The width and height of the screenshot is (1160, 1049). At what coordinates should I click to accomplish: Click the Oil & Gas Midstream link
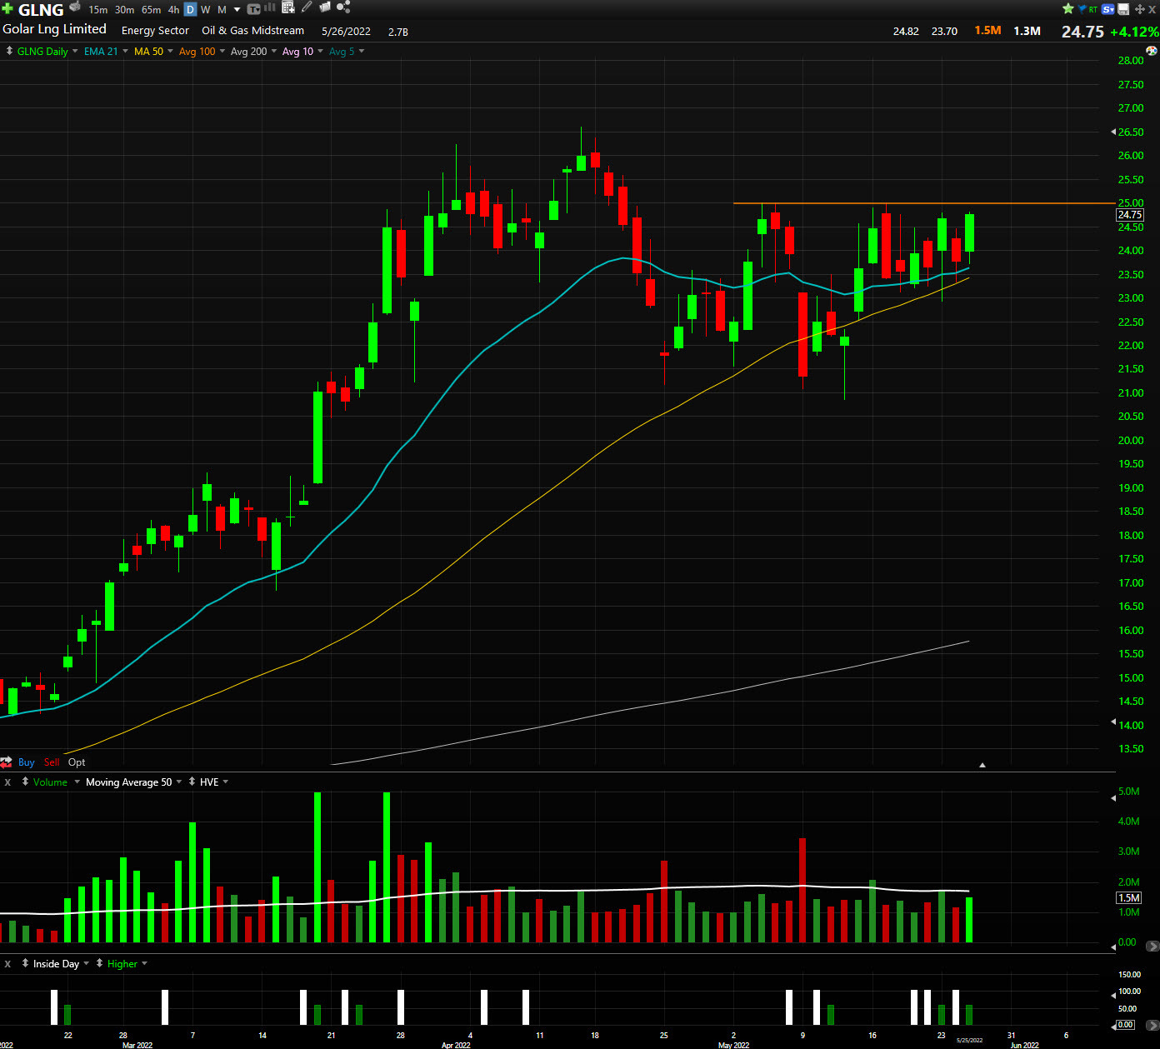coord(253,31)
